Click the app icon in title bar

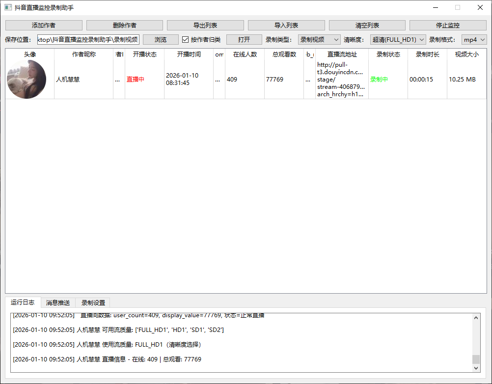point(8,7)
